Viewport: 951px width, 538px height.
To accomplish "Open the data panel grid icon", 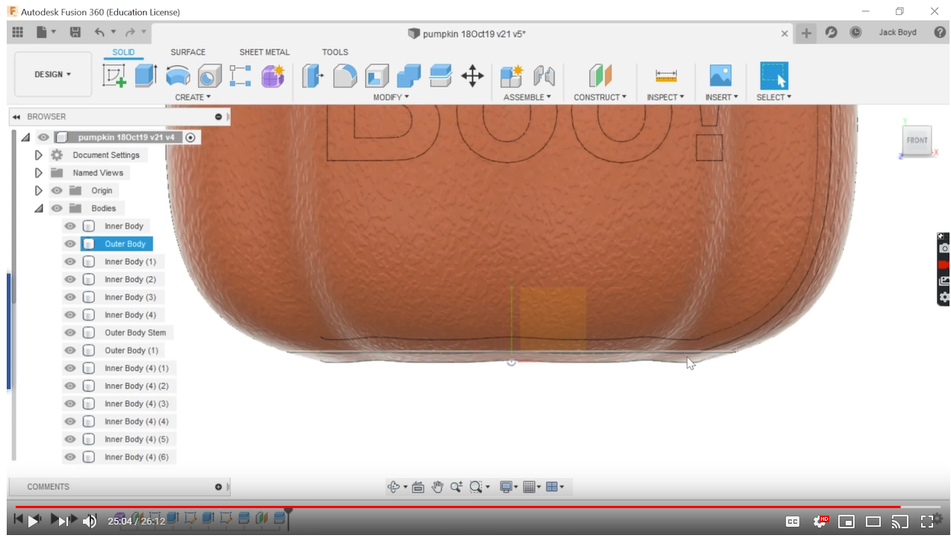I will click(x=18, y=32).
